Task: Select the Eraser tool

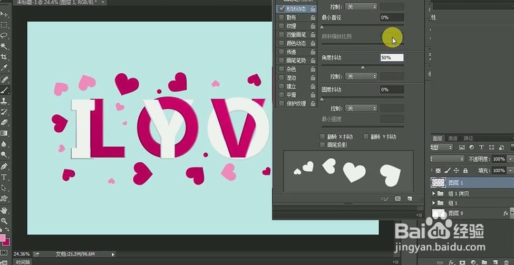Action: (4, 122)
